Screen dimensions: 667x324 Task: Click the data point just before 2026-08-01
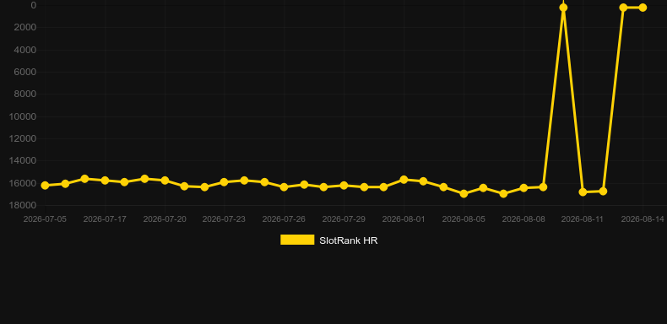pyautogui.click(x=383, y=187)
